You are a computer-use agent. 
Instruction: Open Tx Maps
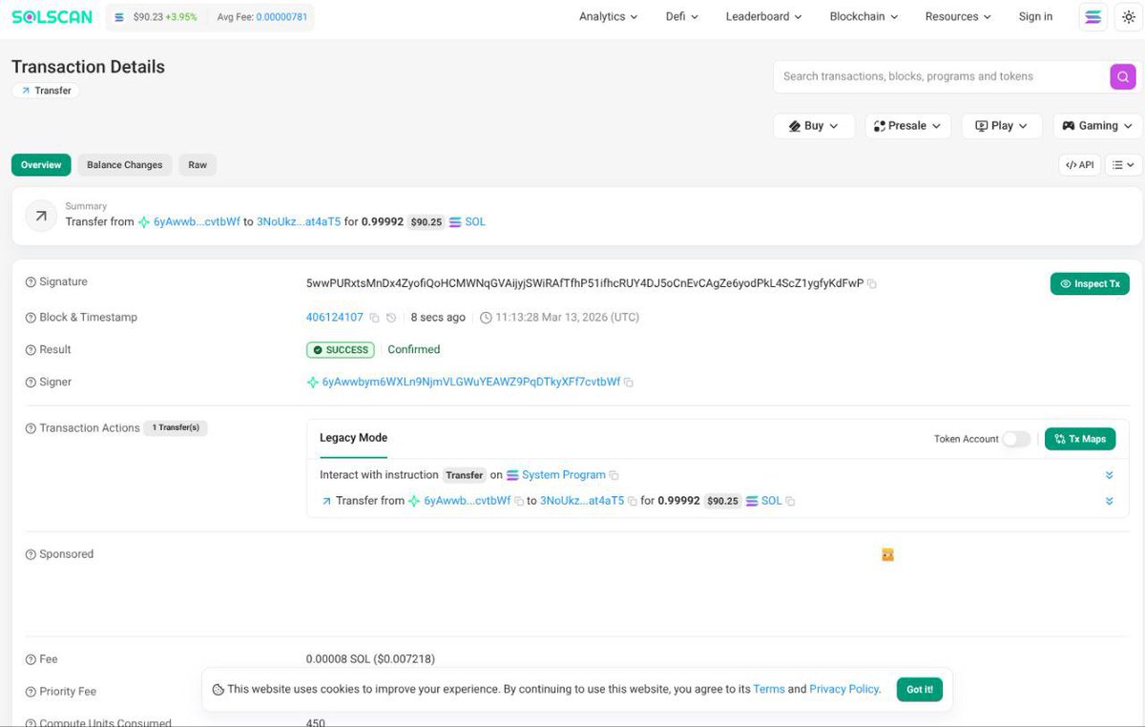[1080, 439]
